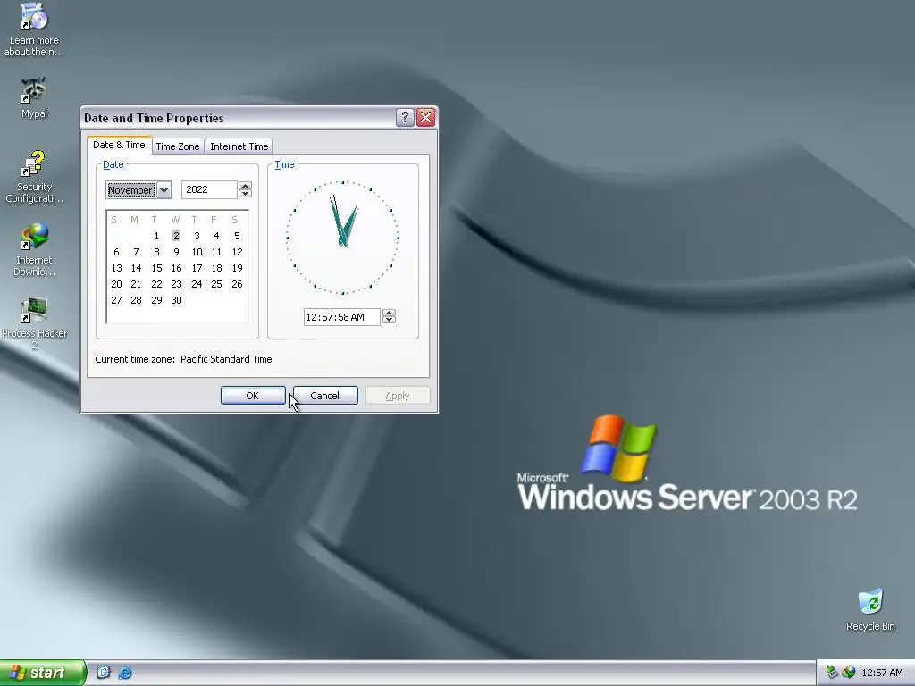The width and height of the screenshot is (915, 686).
Task: Click the dialog title bar text
Action: pos(154,118)
